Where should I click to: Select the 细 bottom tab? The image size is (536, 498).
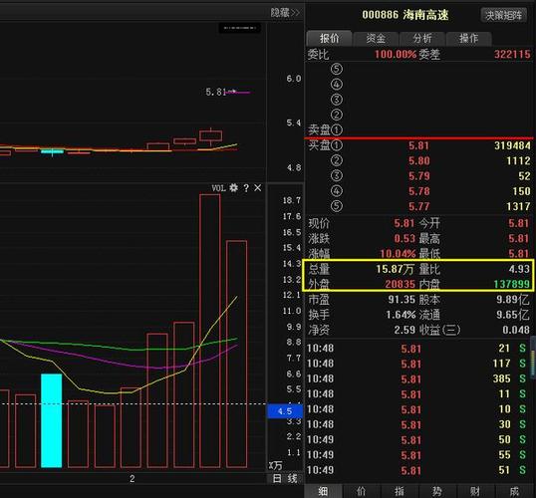point(323,491)
